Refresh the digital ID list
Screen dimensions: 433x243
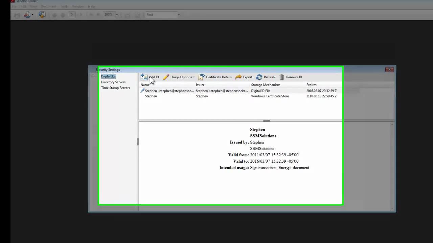266,77
